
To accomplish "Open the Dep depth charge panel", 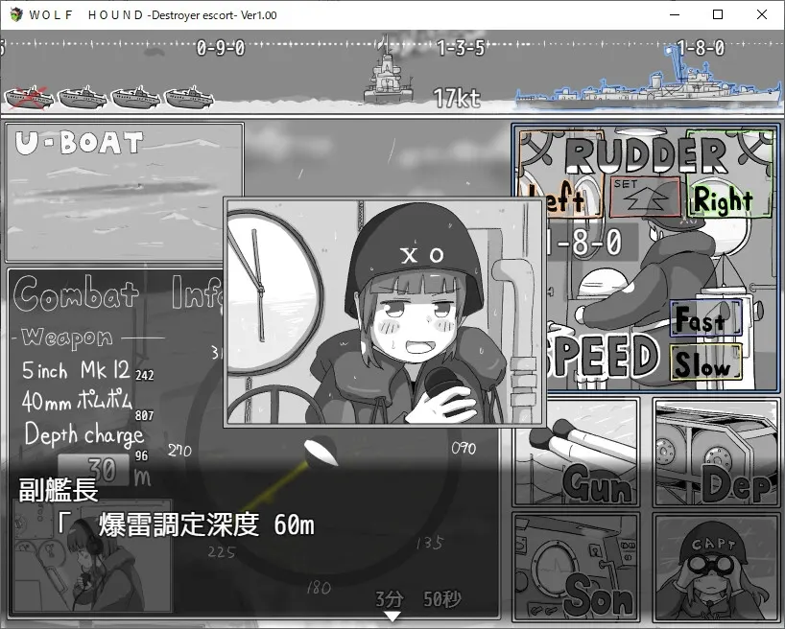I will tap(716, 452).
